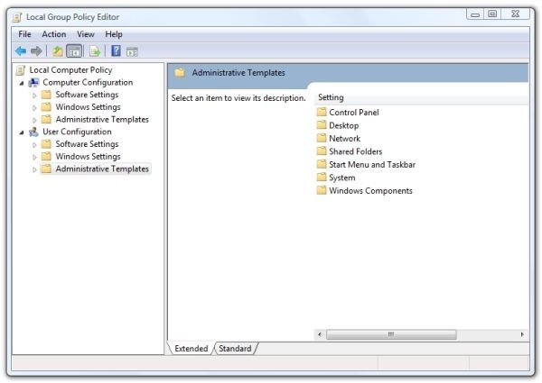Image resolution: width=542 pixels, height=383 pixels.
Task: Click the Shared Folders folder icon
Action: 322,151
